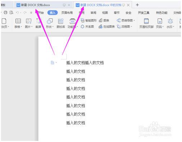Open the 图标库 icon library
182x142 pixels.
[61, 23]
